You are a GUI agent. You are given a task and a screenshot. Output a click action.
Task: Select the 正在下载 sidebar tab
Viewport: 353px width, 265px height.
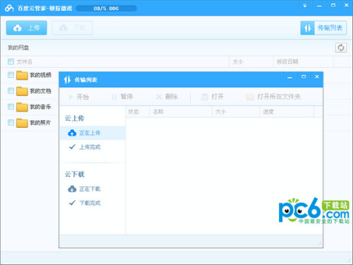point(92,189)
